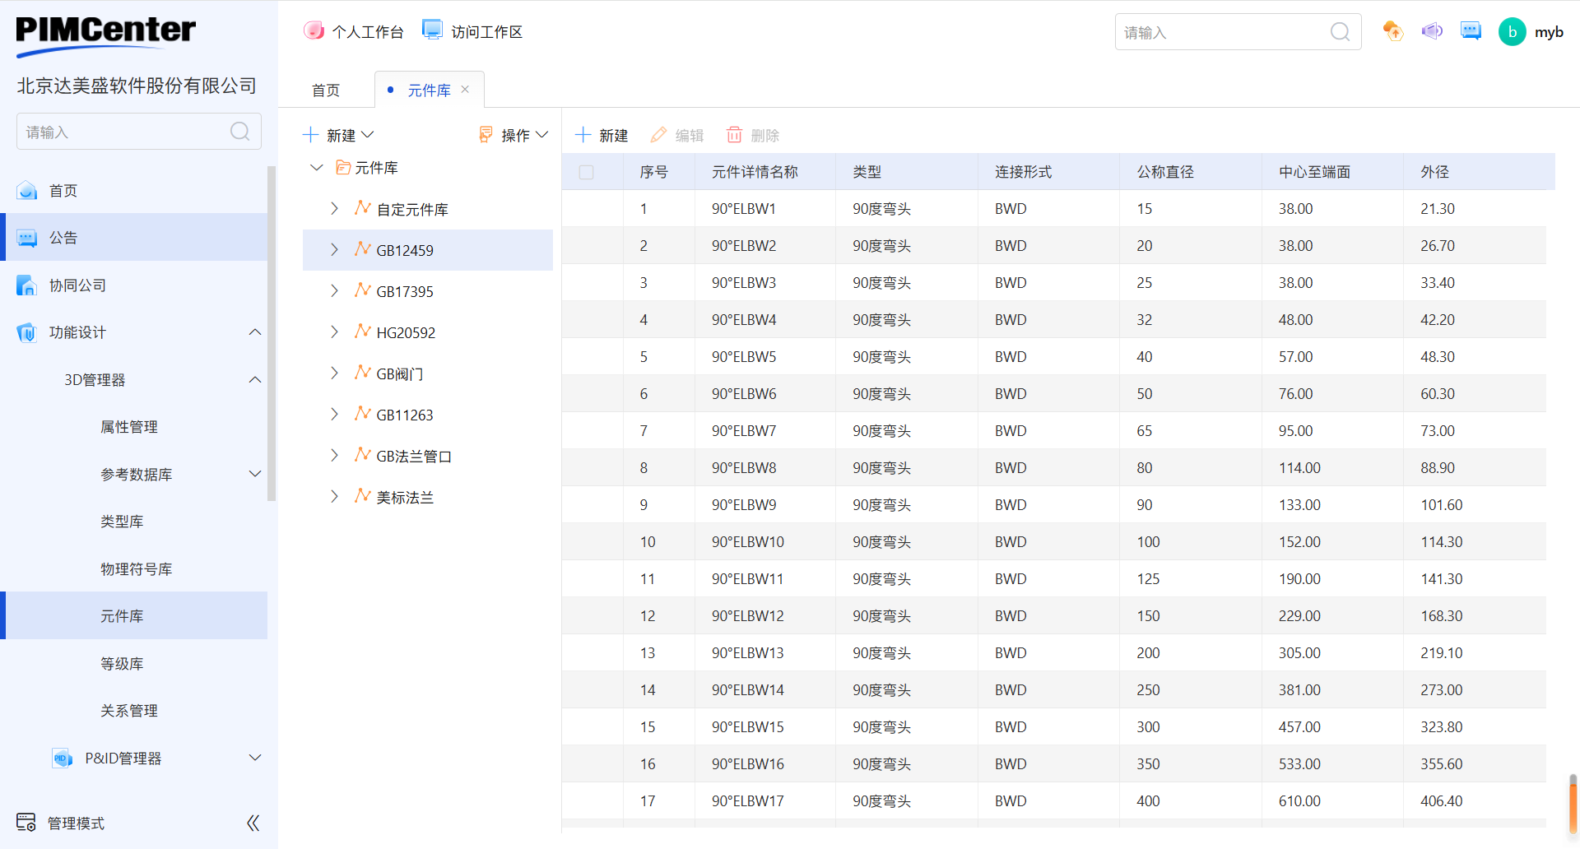Click the 个人工作台 link text
Screen dimensions: 1580x849
(368, 32)
